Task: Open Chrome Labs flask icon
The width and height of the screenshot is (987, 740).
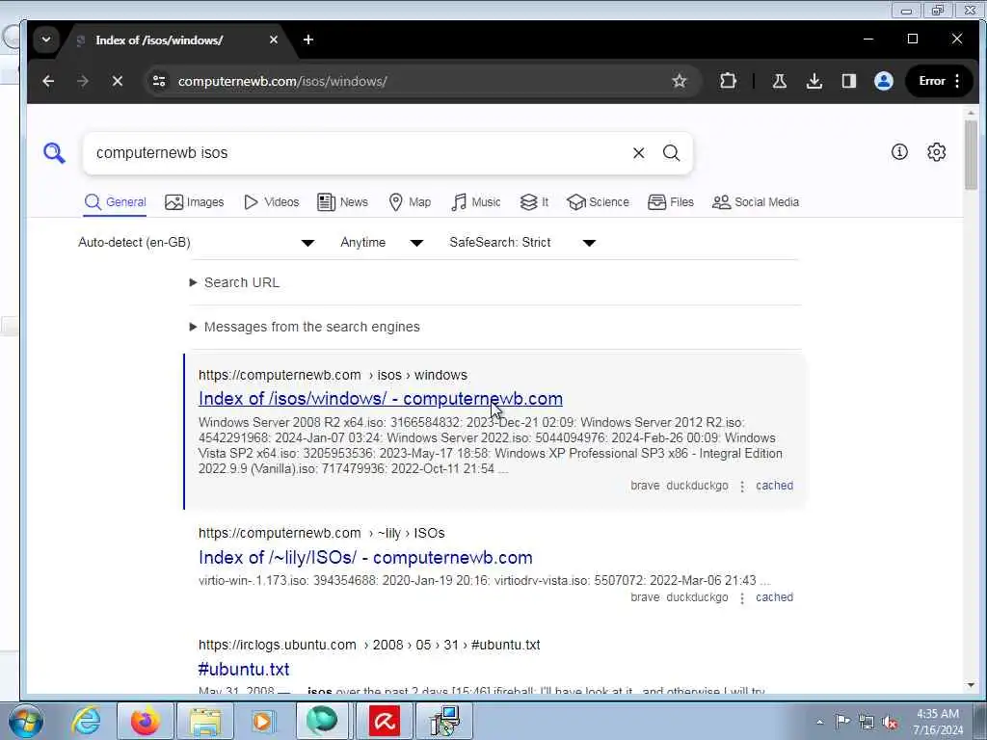Action: point(779,81)
